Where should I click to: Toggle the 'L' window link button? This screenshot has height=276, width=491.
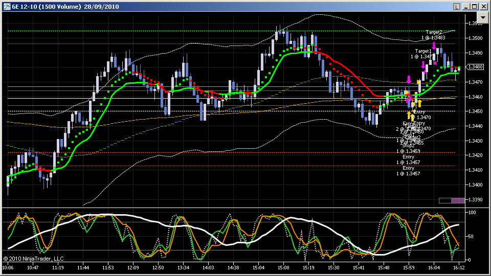click(457, 7)
